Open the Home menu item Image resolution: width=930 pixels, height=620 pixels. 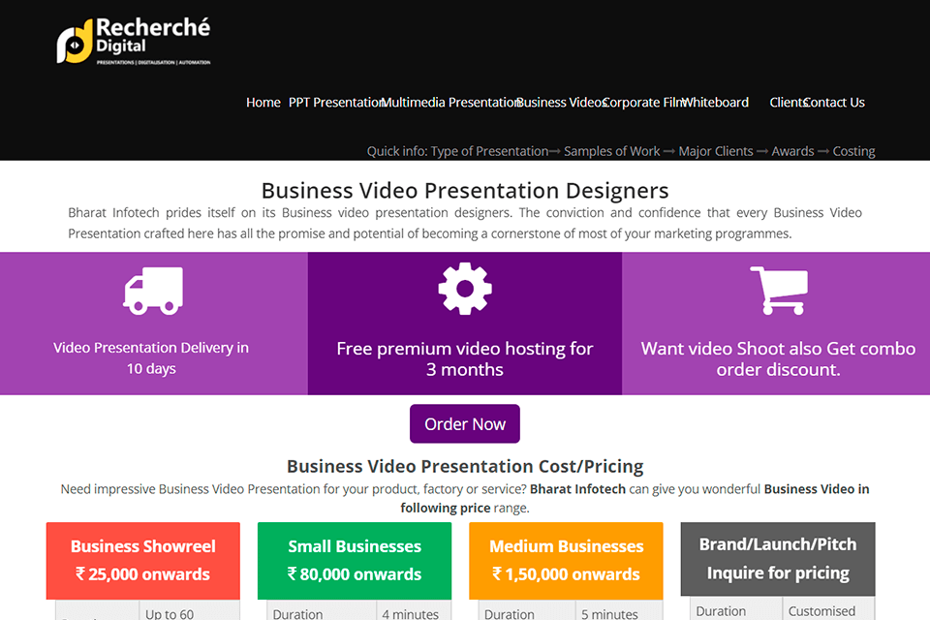click(263, 102)
